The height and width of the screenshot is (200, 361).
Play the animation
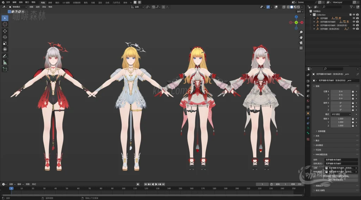tap(156, 184)
